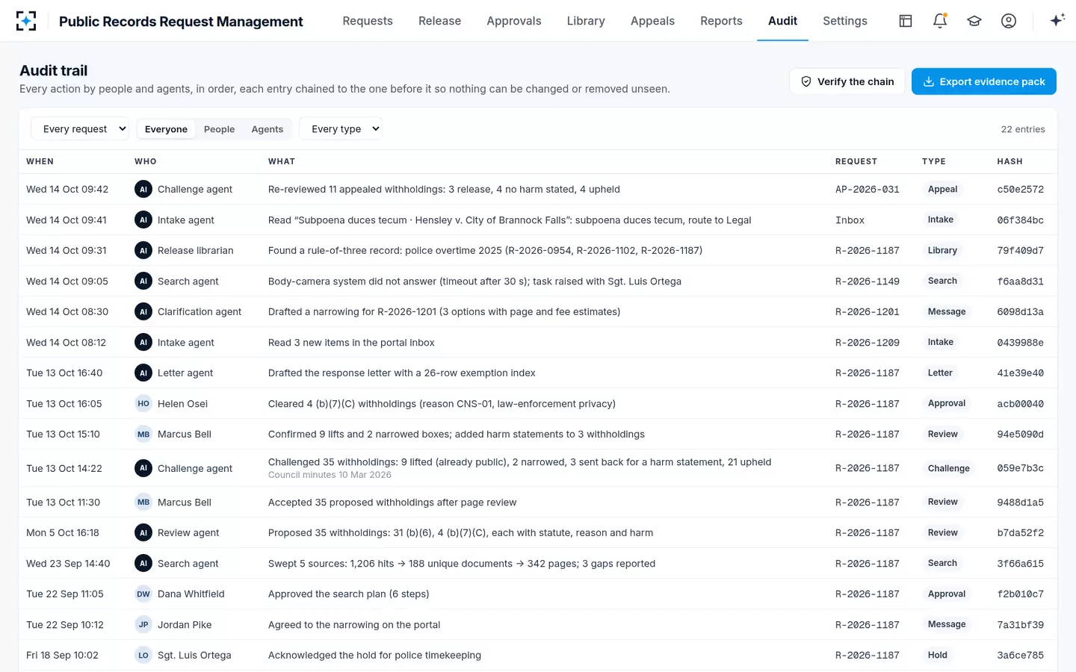Screen dimensions: 1076x672
Task: Open the layout panel icon
Action: [x=906, y=21]
